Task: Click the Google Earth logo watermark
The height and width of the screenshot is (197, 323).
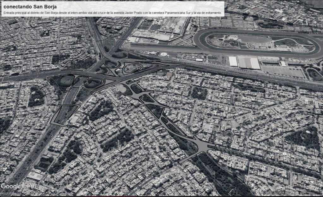Action: tap(18, 186)
